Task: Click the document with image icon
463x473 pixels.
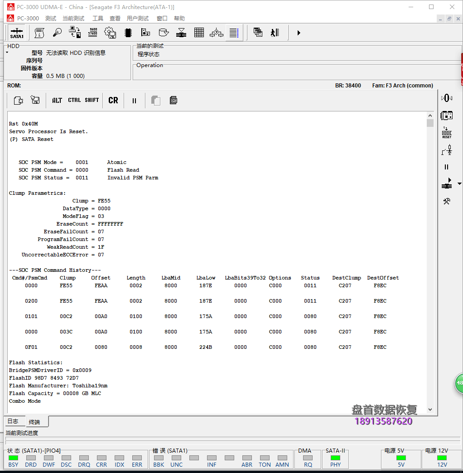Action: [145, 32]
